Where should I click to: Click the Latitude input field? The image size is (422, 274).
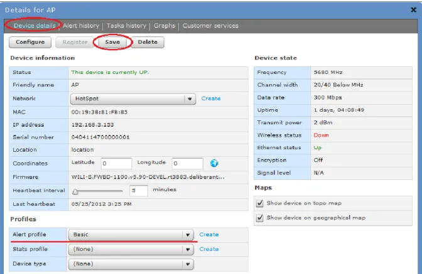(116, 163)
